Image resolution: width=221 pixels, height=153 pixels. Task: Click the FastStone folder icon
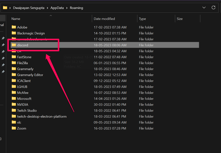pos(14,57)
